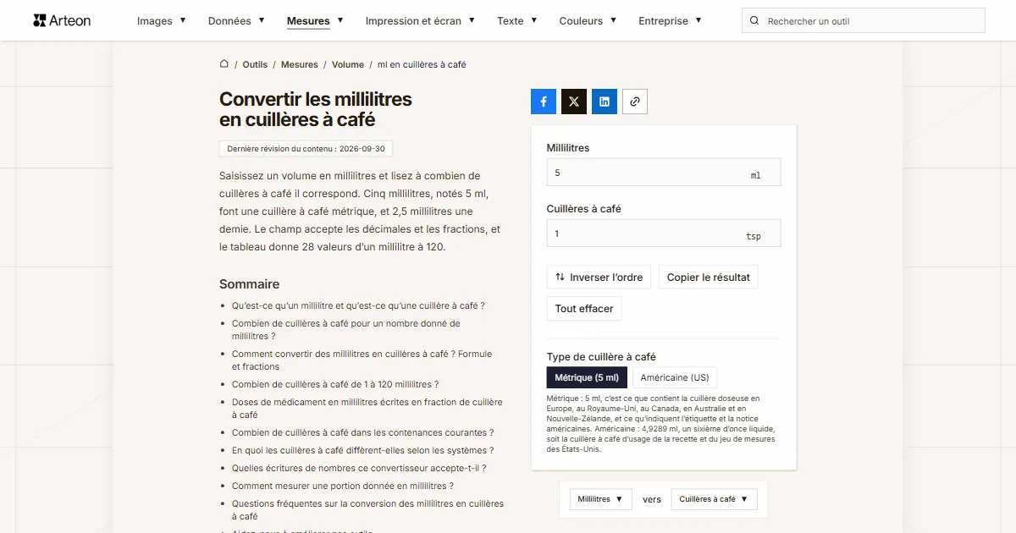Open the Millilitres source unit dropdown

(601, 499)
